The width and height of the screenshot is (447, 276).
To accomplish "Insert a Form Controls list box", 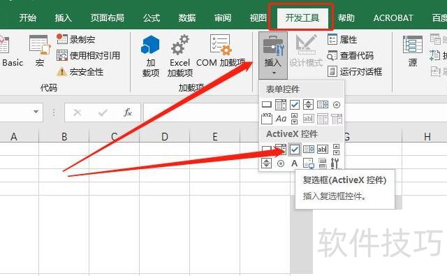I will coord(323,105).
